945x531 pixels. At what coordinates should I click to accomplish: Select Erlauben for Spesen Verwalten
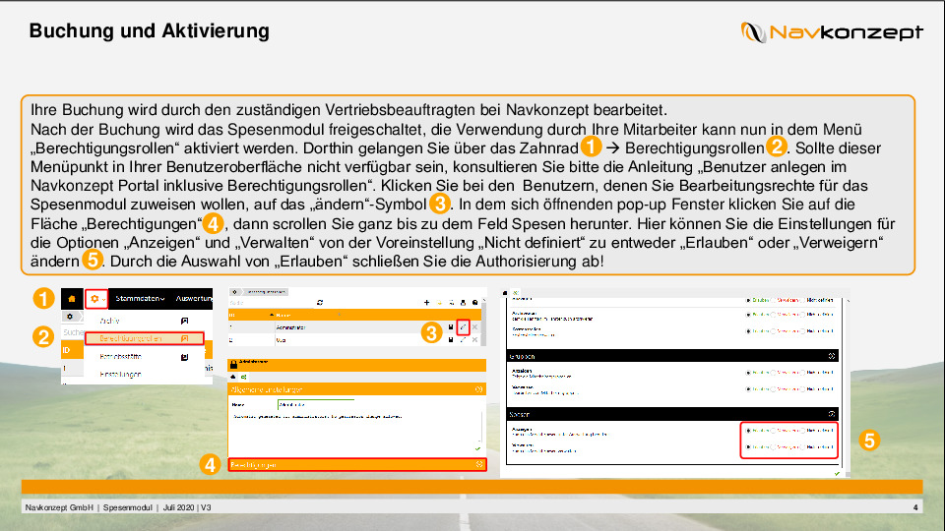tap(748, 446)
